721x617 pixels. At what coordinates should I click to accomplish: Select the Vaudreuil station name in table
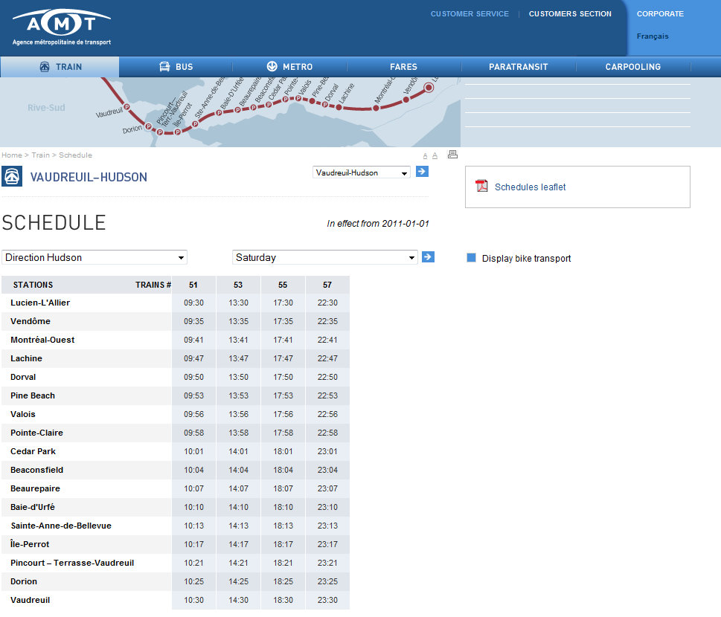coord(31,600)
